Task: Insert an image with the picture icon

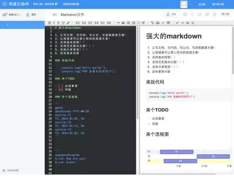Action: pyautogui.click(x=157, y=23)
